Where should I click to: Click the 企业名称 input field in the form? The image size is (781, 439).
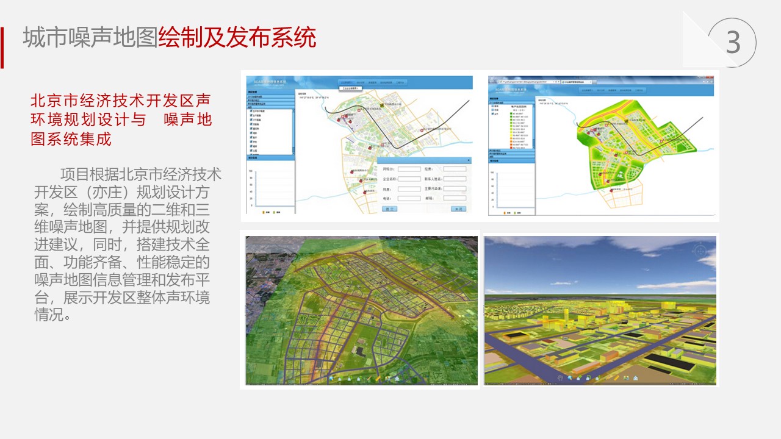[409, 179]
